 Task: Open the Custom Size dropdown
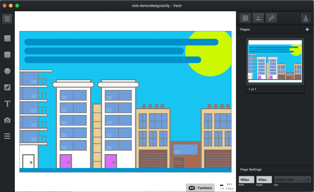click(x=293, y=179)
